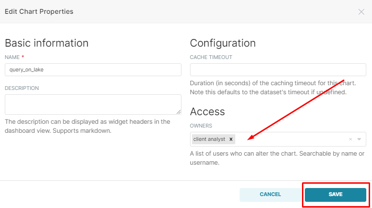372x208 pixels.
Task: Click the Description box resize handle
Action: click(179, 112)
